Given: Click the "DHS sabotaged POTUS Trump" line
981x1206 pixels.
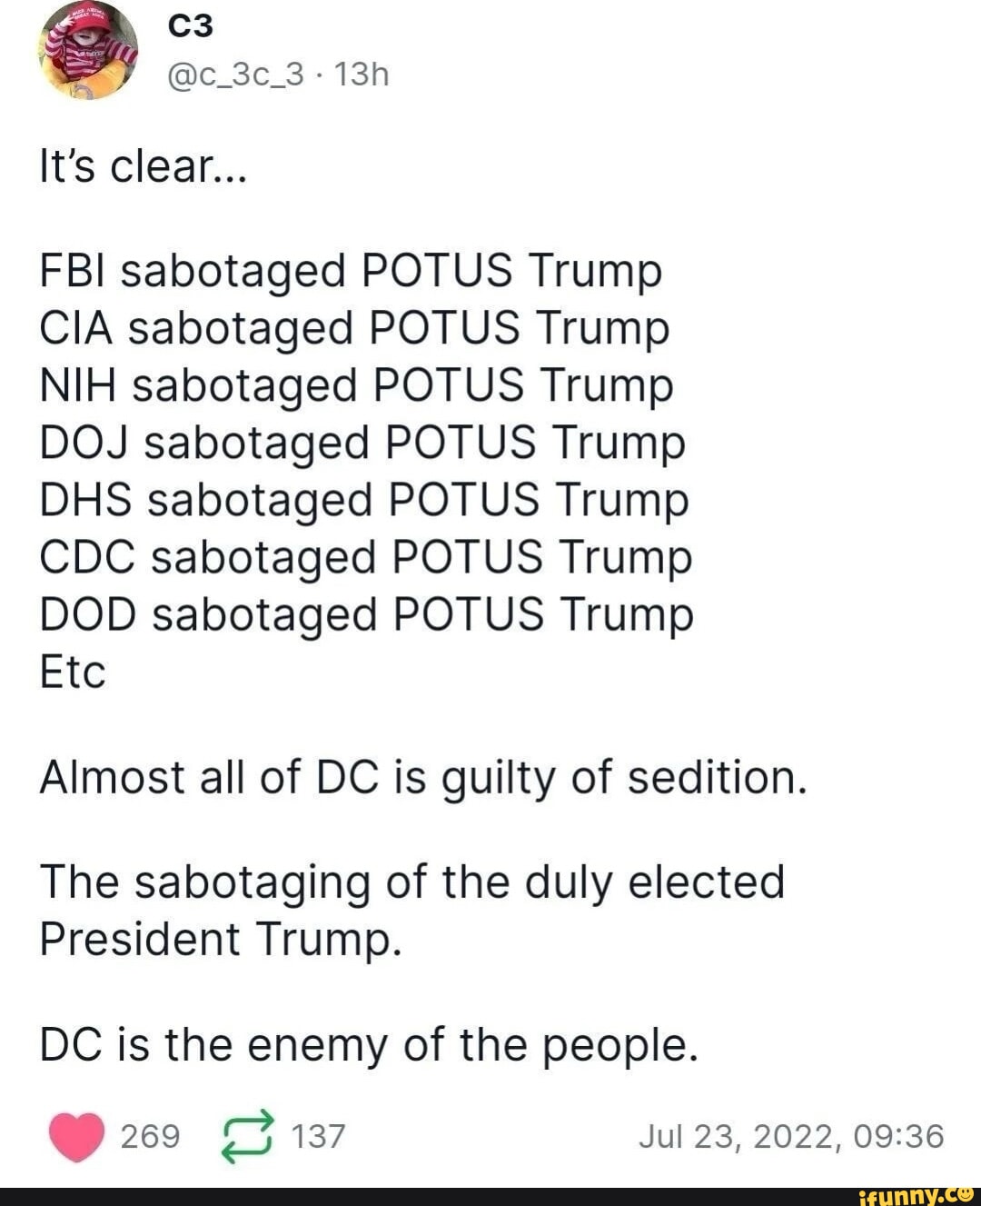Looking at the screenshot, I should click(x=364, y=500).
